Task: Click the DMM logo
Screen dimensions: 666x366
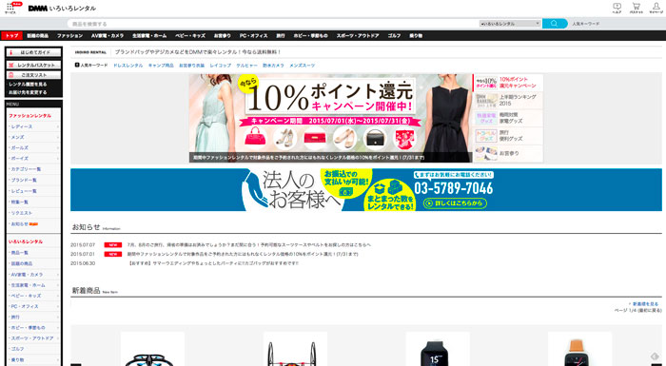Action: [x=37, y=8]
